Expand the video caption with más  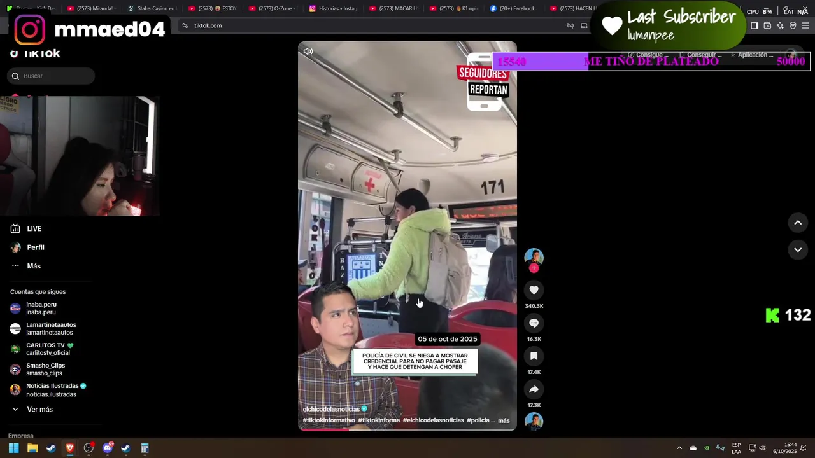pyautogui.click(x=504, y=420)
